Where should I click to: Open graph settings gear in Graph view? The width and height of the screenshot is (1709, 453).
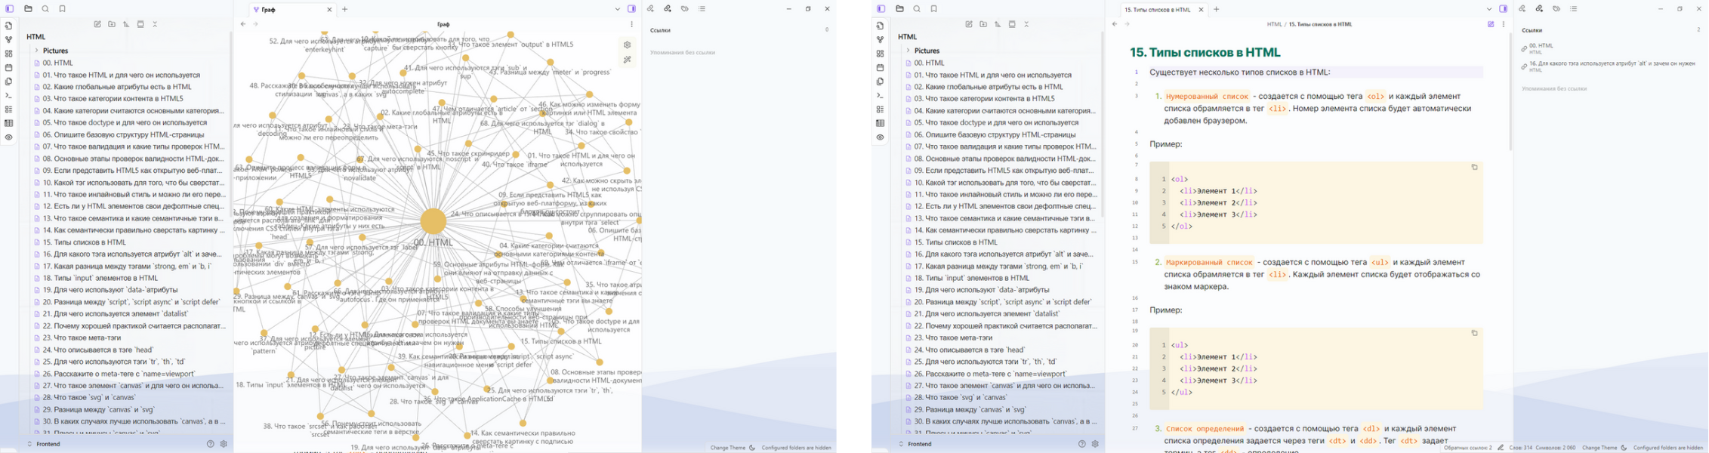point(628,45)
